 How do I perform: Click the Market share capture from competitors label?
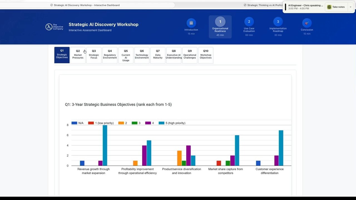(226, 171)
